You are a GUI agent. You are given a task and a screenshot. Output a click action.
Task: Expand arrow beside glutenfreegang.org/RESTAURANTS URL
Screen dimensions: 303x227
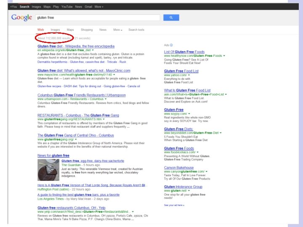104,119
